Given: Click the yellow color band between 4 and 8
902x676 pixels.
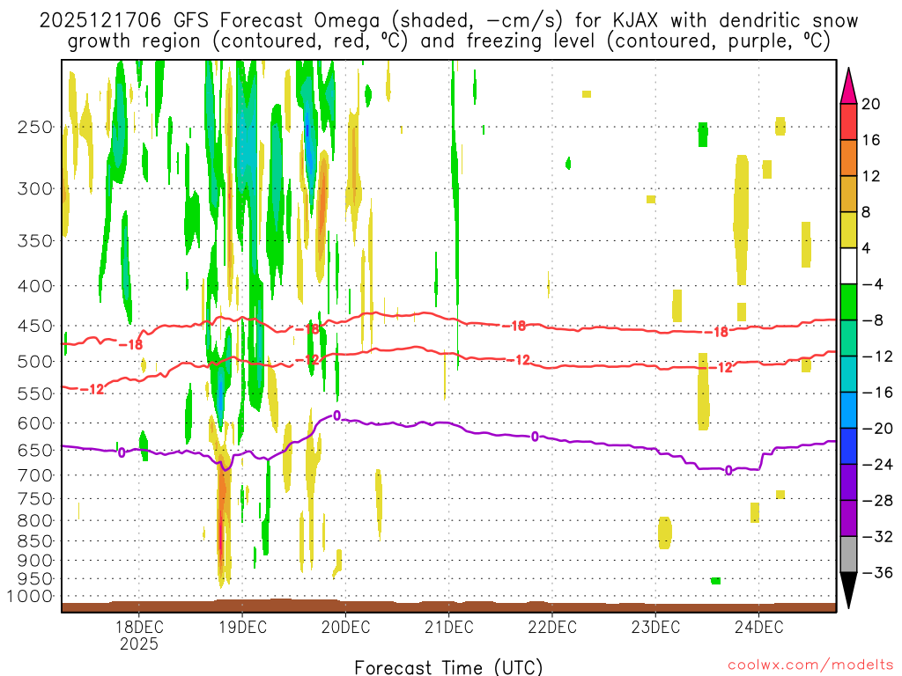Looking at the screenshot, I should pos(848,230).
